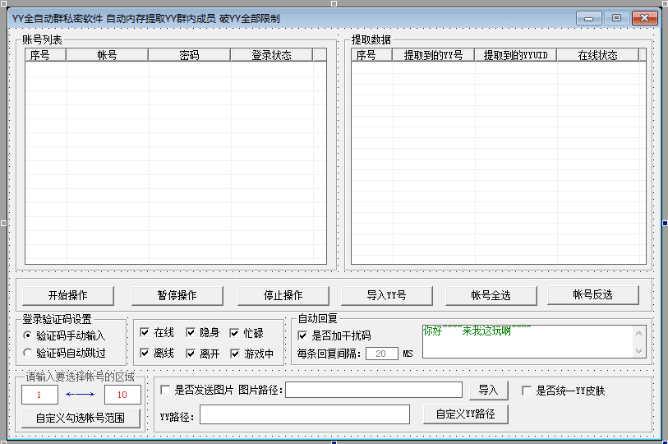Click the 提取到的YY号 column header
The height and width of the screenshot is (444, 668).
click(434, 55)
